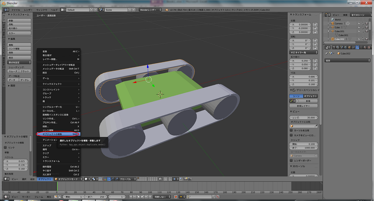Click the transform manipulator toggle icon

pos(105,179)
